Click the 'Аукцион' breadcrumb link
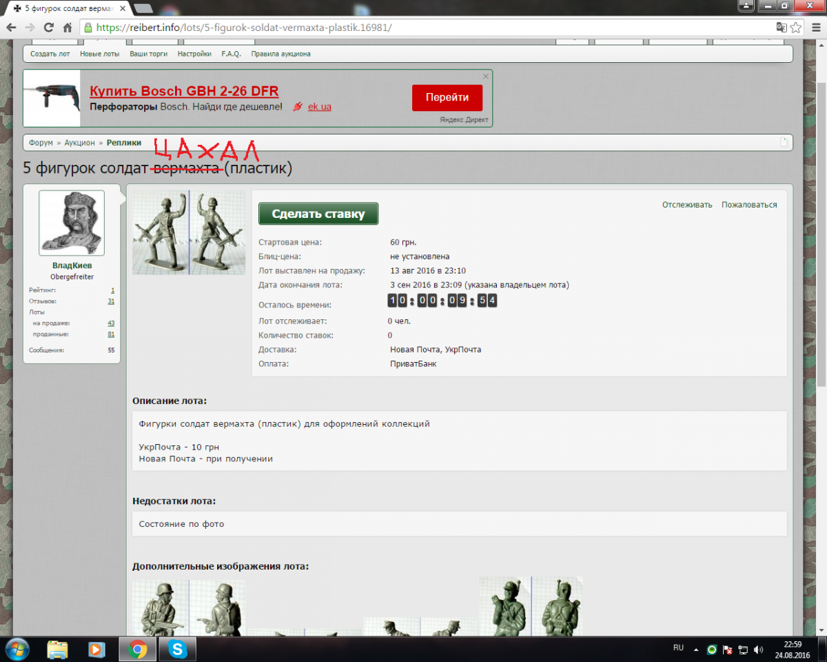The height and width of the screenshot is (662, 827). click(x=79, y=143)
